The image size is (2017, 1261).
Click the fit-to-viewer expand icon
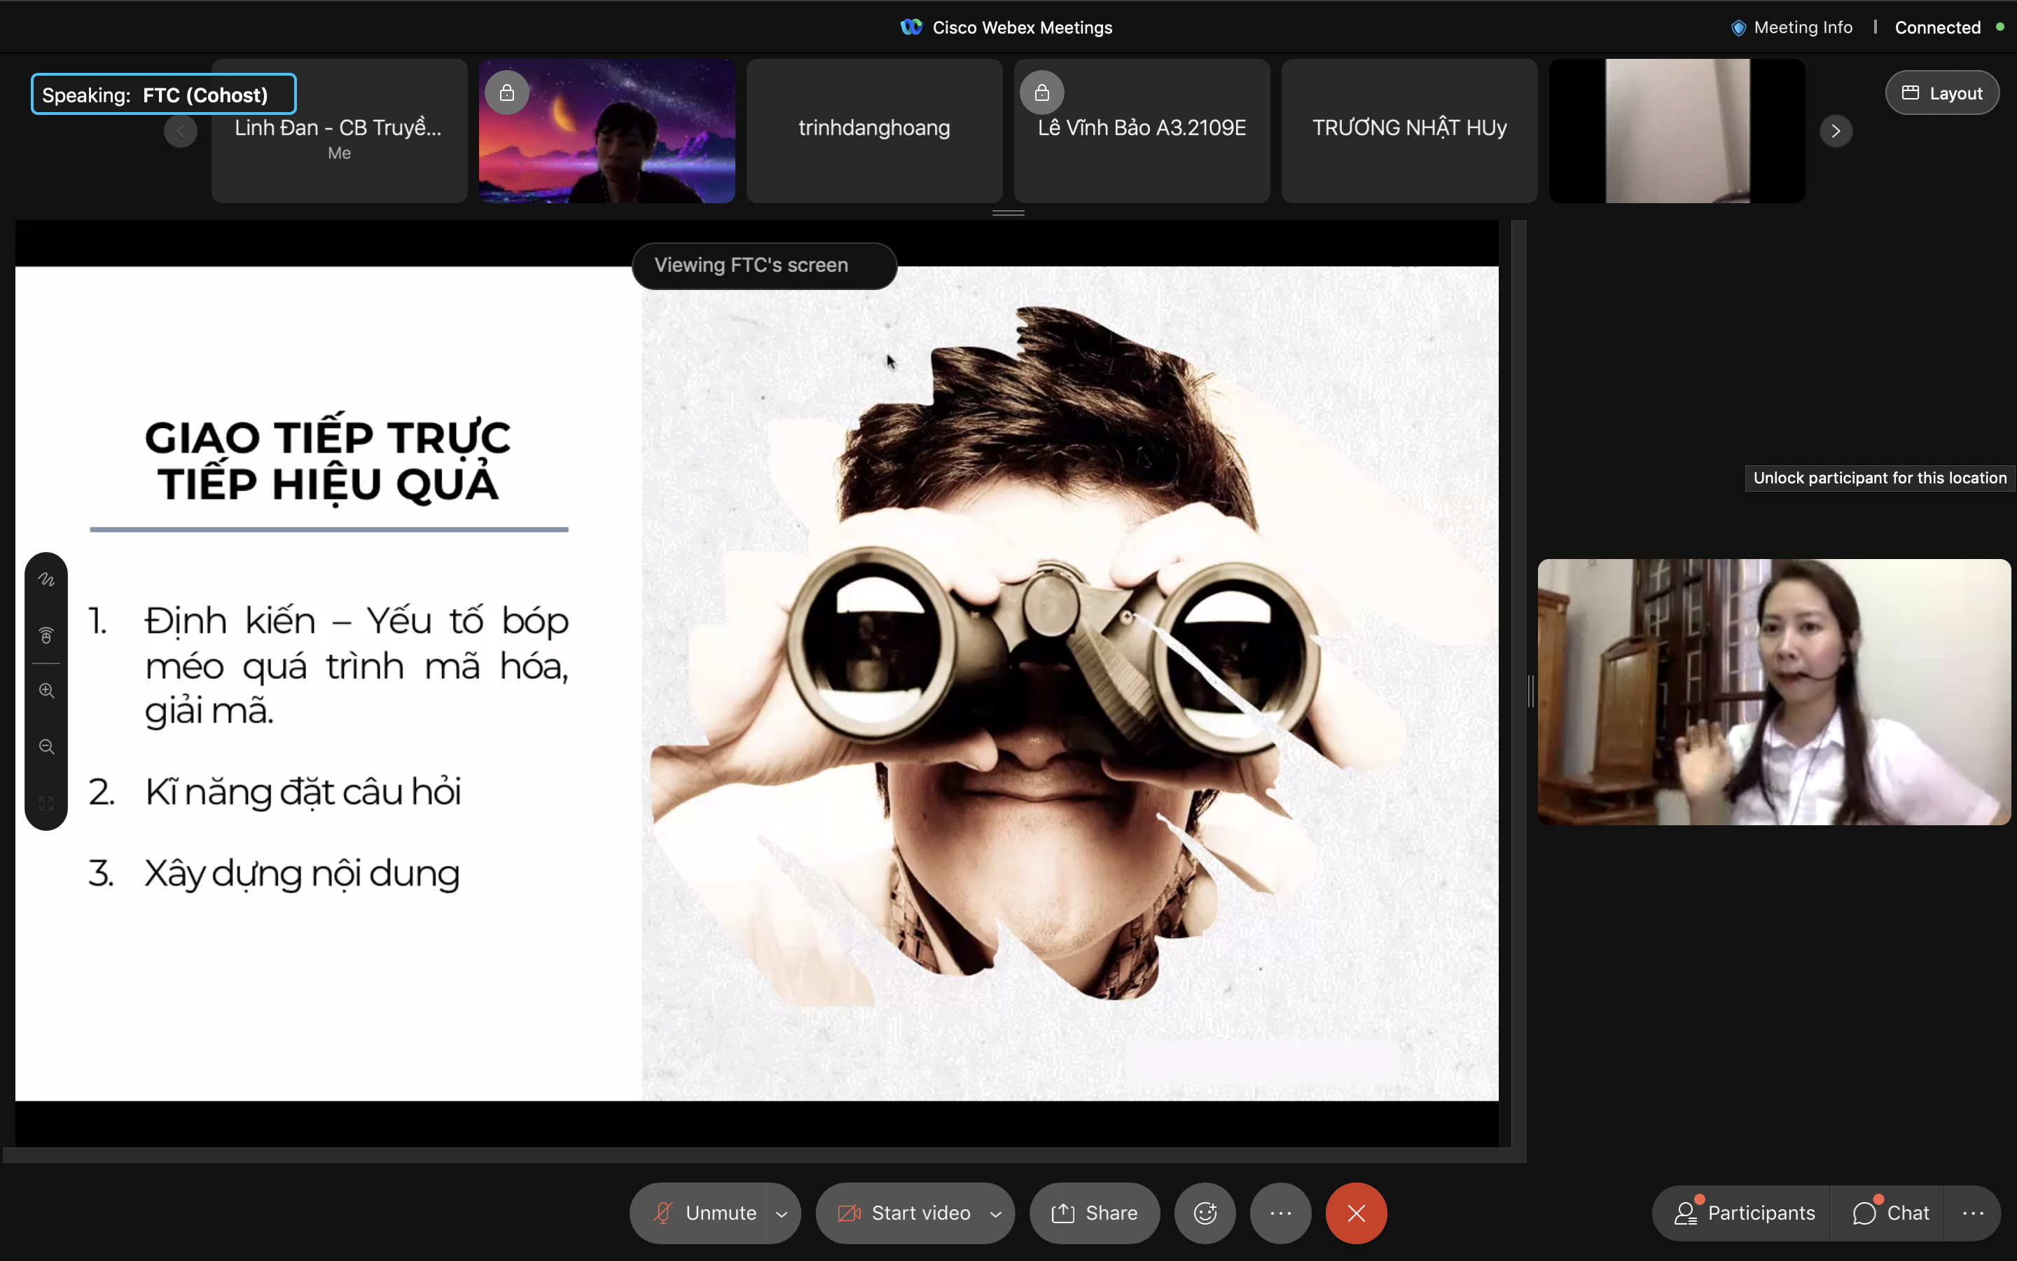(47, 802)
